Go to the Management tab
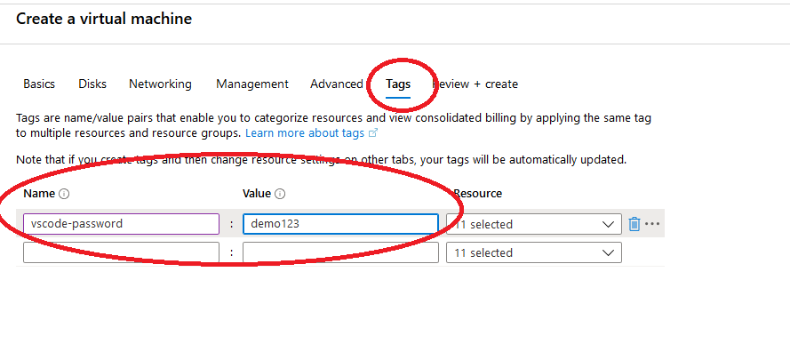The height and width of the screenshot is (344, 790). pos(251,84)
